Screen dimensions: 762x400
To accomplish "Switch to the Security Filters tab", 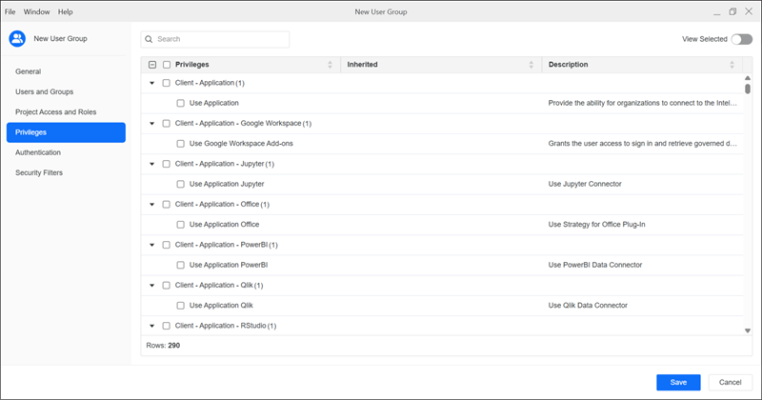I will (40, 172).
